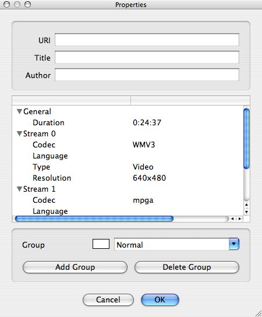The width and height of the screenshot is (262, 317).
Task: Click the horizontal scrollbar left arrow
Action: [x=232, y=219]
